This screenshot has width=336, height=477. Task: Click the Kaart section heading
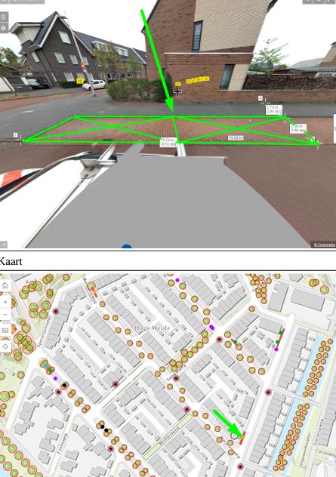coord(11,261)
